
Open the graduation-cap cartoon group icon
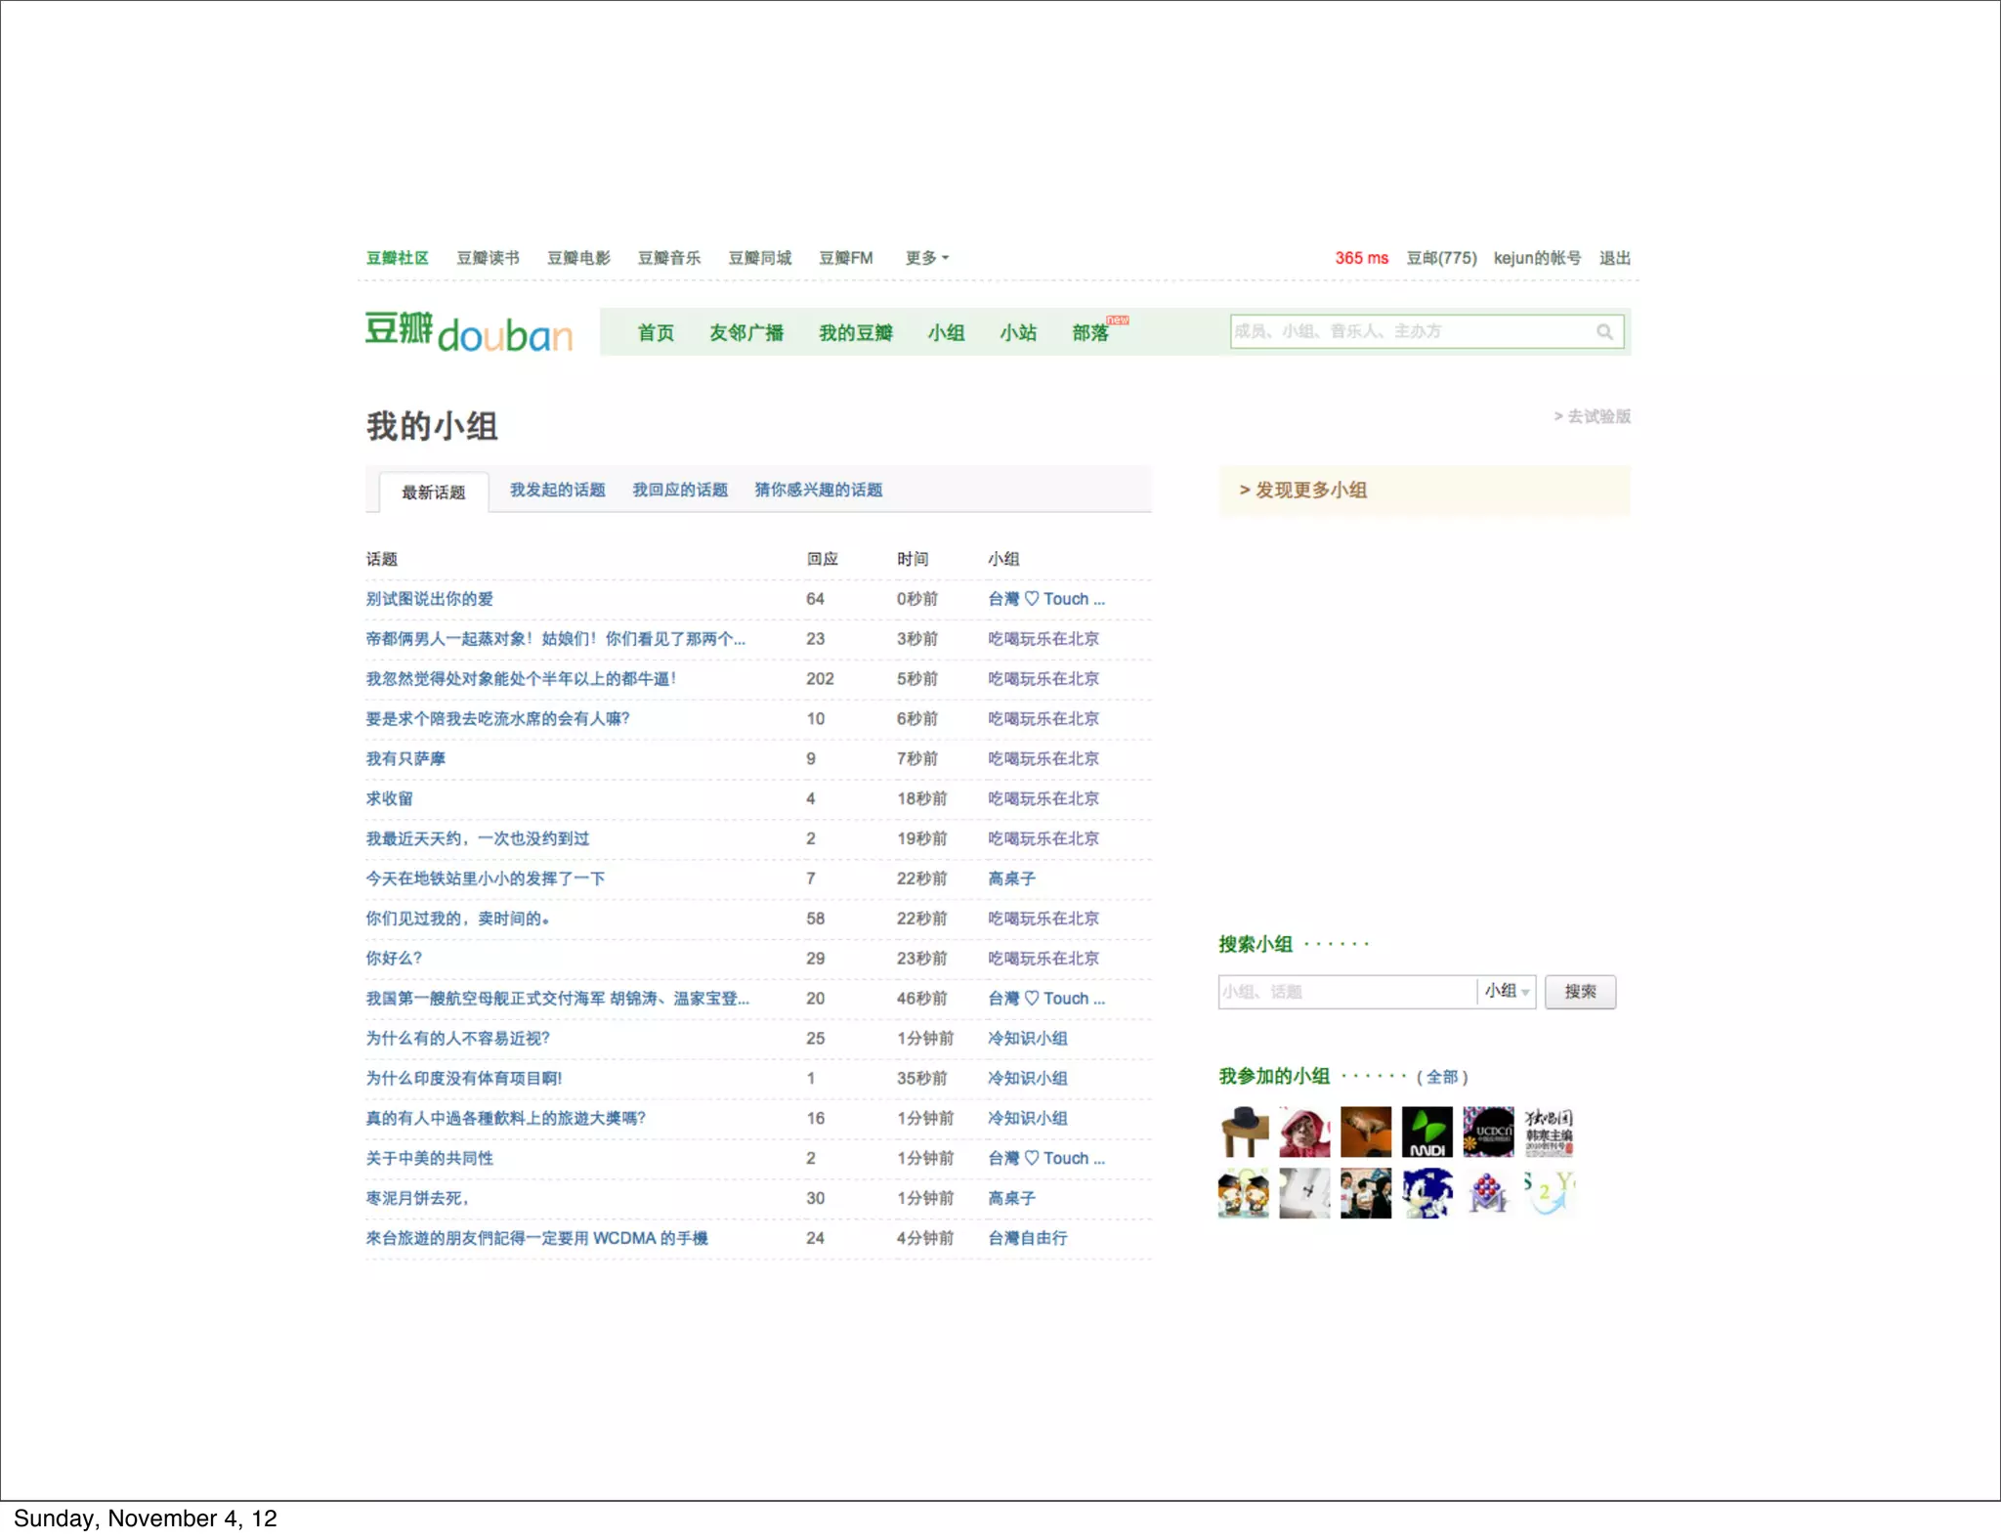(1244, 1193)
